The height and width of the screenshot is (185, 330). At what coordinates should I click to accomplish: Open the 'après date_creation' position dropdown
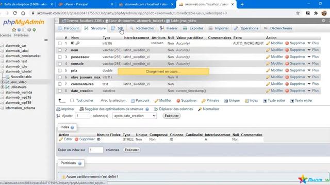click(x=134, y=116)
